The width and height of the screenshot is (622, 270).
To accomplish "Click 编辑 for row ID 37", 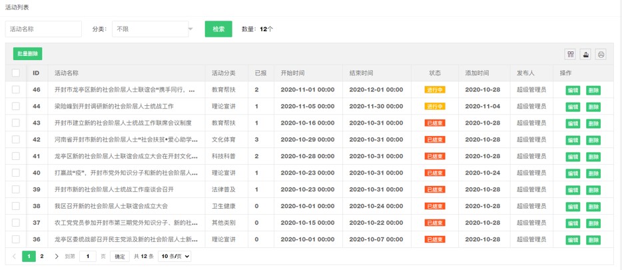I will click(x=573, y=223).
